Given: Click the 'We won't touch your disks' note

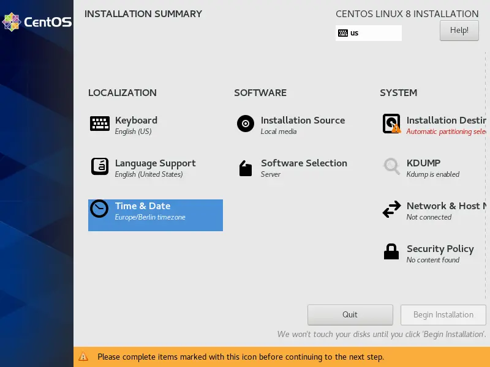Looking at the screenshot, I should (x=382, y=334).
